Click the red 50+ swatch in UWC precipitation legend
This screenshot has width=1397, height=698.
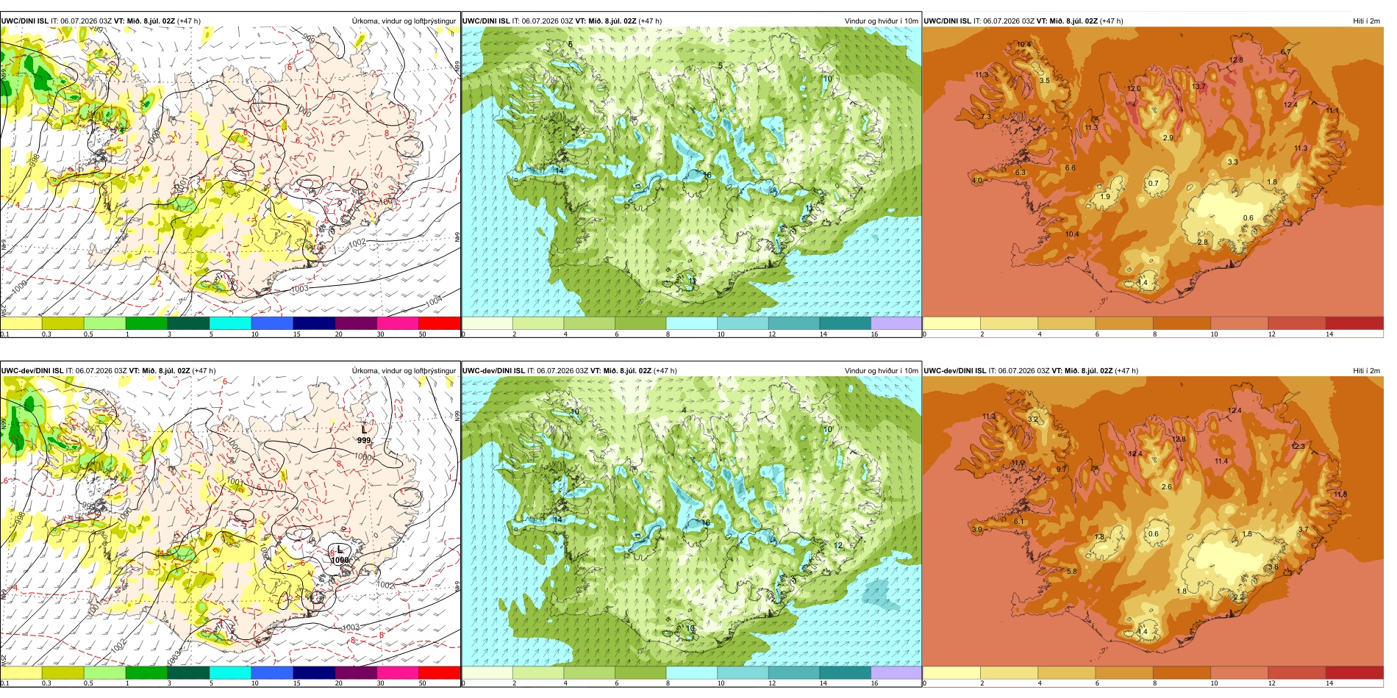coord(440,323)
